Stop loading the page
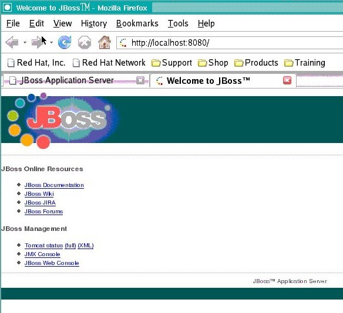Viewport: 343px width, 313px height. pyautogui.click(x=85, y=42)
